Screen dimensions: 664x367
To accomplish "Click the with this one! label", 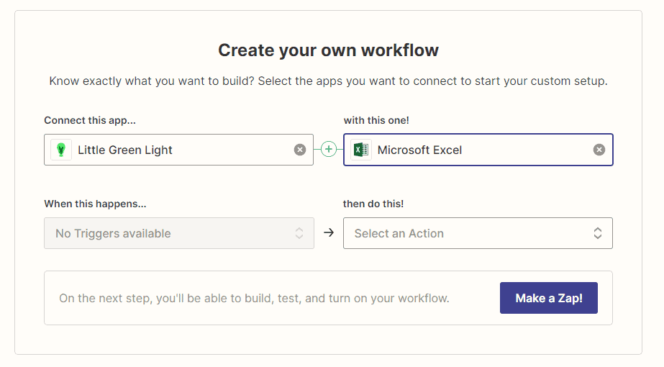I will coord(376,120).
